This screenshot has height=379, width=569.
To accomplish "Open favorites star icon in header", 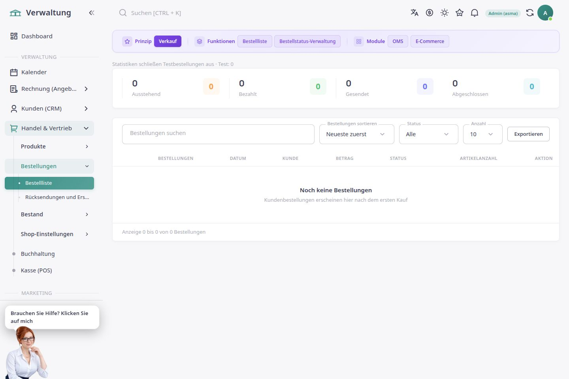I will coord(460,13).
